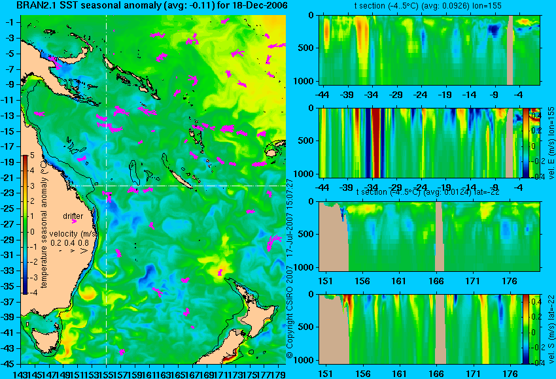
Task: Click the '176' label under the vel. S section
Action: (x=510, y=374)
